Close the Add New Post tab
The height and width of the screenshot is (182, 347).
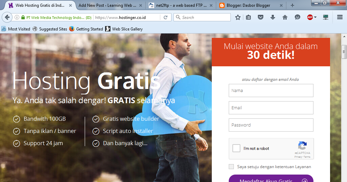141,5
